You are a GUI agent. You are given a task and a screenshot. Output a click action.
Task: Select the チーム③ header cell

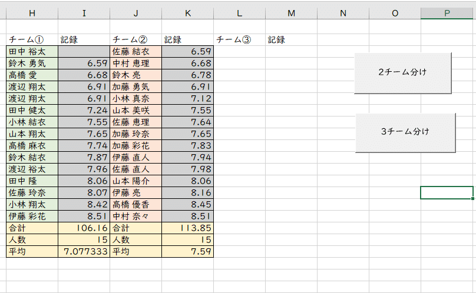pos(240,40)
